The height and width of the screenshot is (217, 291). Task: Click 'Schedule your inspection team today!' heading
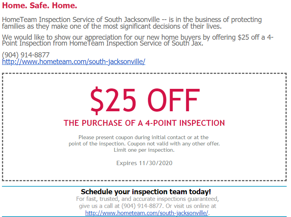click(x=146, y=191)
